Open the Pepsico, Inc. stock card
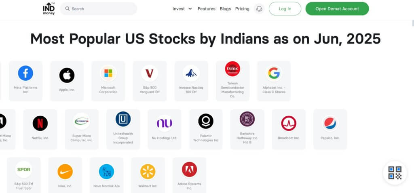This screenshot has width=414, height=193. [x=330, y=129]
